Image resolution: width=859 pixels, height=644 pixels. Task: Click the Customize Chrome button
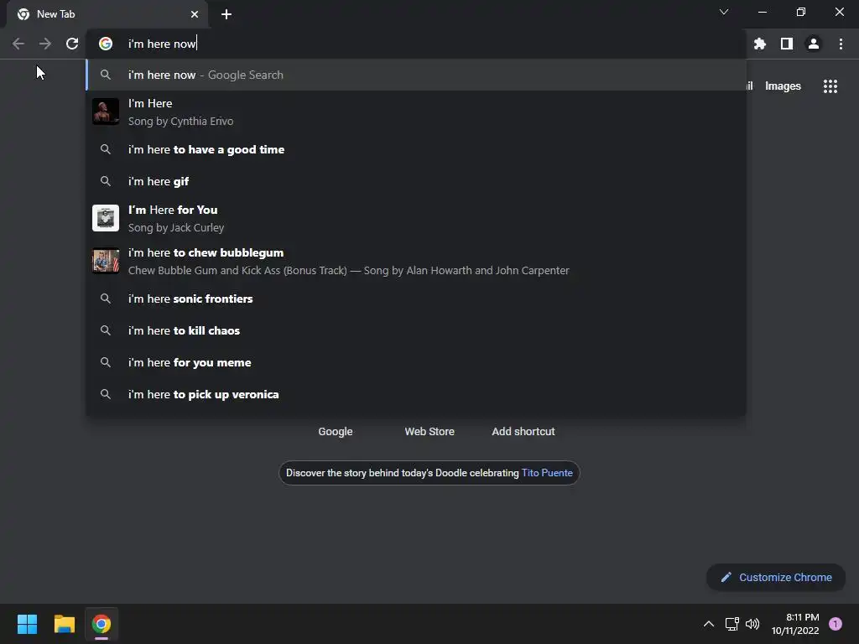pyautogui.click(x=776, y=577)
